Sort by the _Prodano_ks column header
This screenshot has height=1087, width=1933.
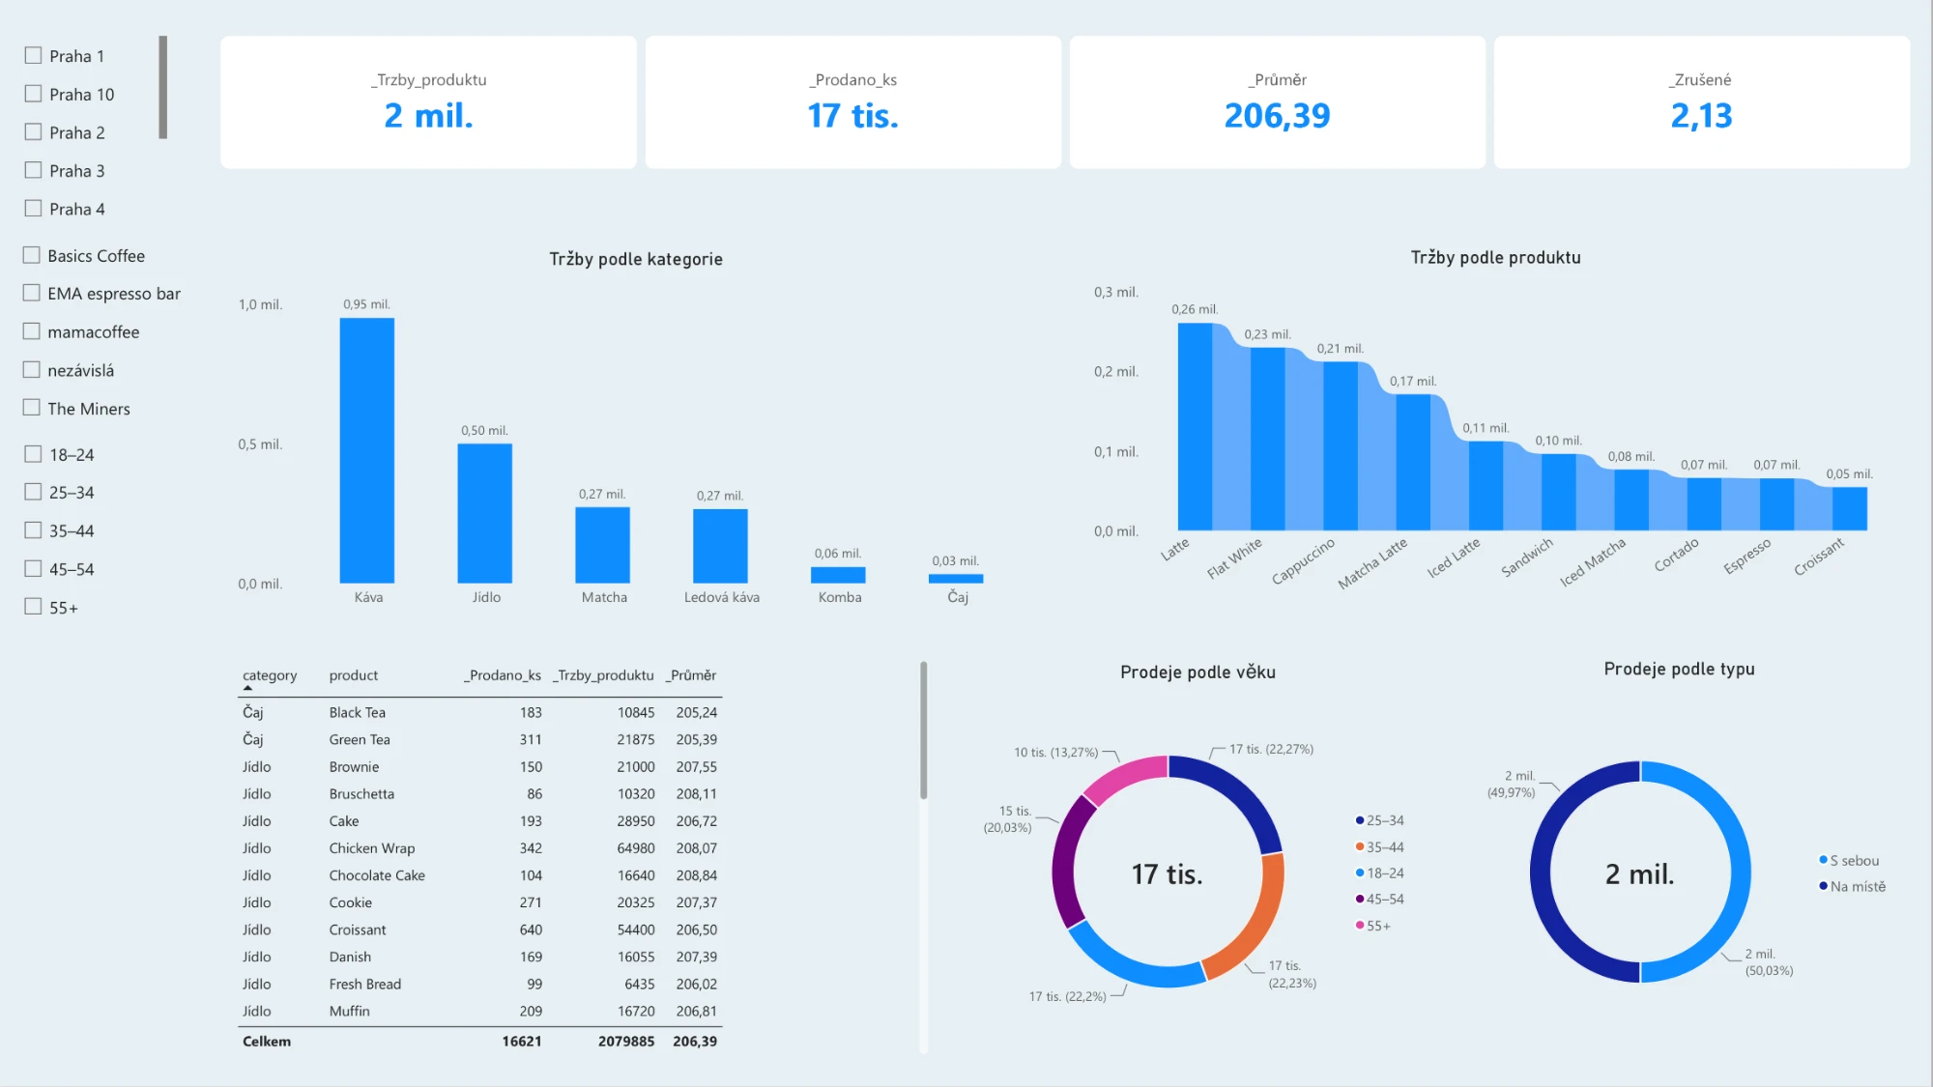click(503, 675)
